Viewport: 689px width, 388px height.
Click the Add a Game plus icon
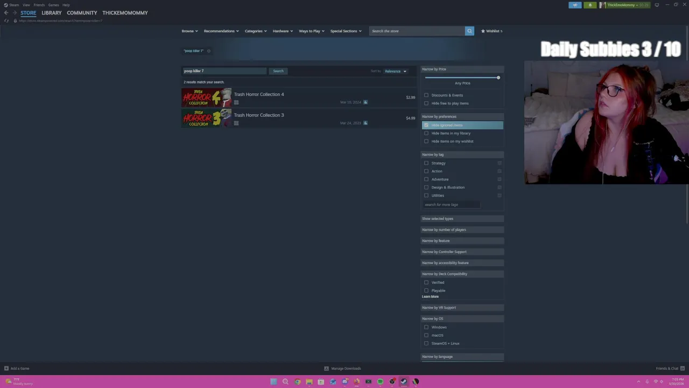6,369
